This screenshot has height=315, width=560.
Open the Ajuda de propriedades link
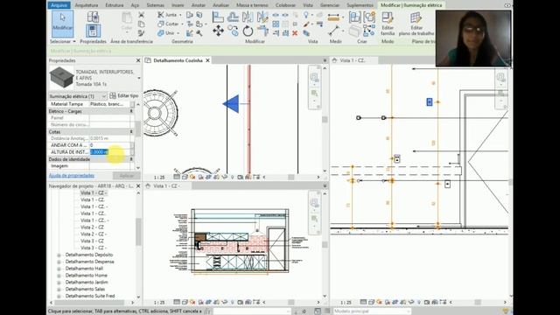(x=72, y=176)
